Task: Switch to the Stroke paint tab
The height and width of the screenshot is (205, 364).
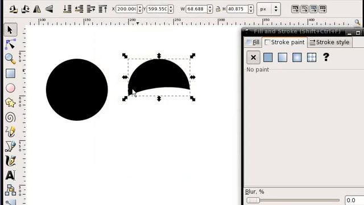Action: click(x=284, y=42)
